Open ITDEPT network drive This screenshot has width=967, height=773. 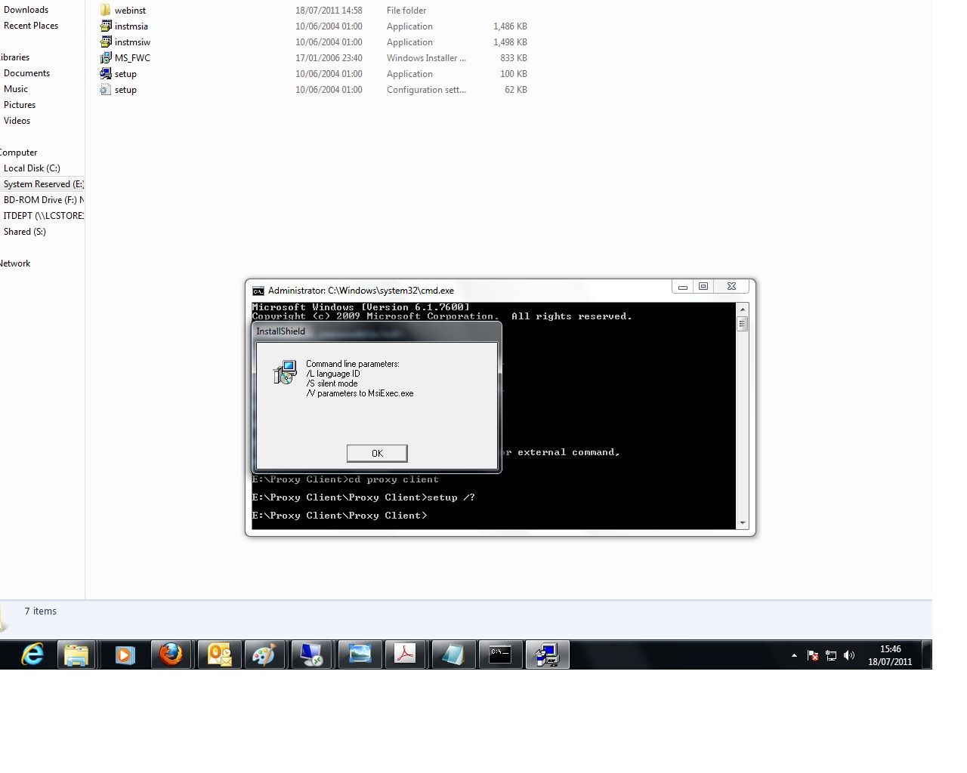(43, 216)
